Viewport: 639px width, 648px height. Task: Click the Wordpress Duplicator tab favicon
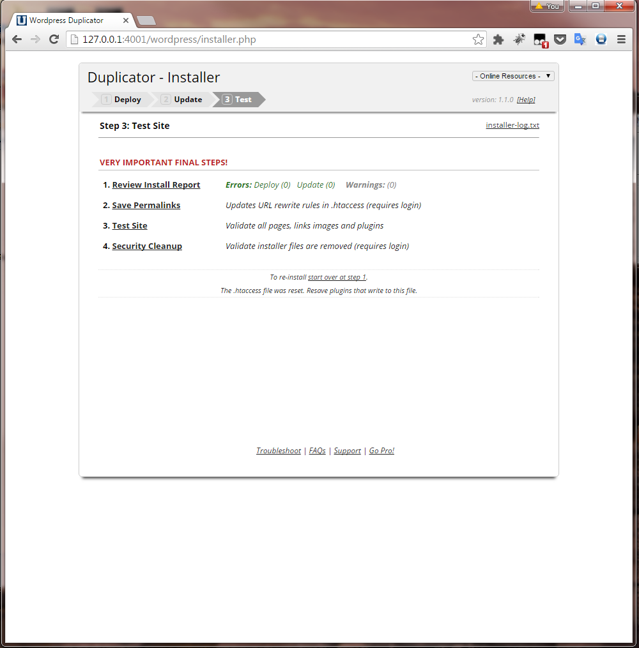point(22,20)
